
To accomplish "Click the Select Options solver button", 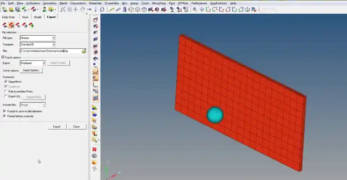I will click(x=31, y=70).
